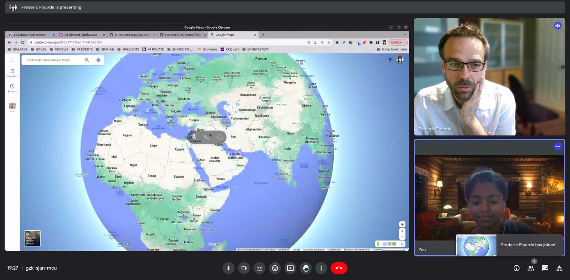Show your location on map
570x280 pixels.
click(402, 224)
